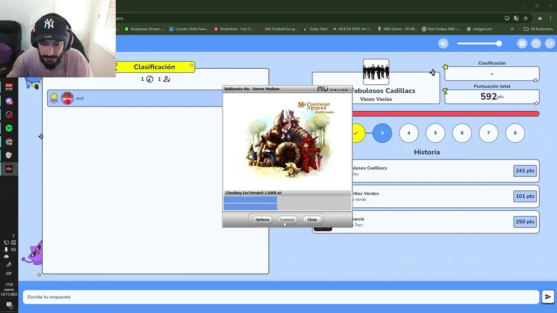
Task: Click the translate page icon in address bar
Action: tap(516, 18)
